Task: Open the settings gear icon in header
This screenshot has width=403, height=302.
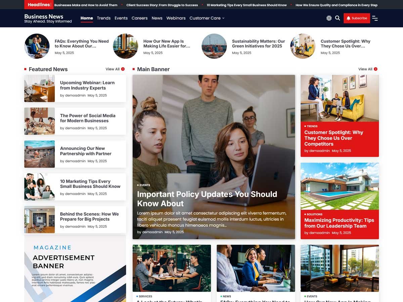Action: (x=329, y=18)
